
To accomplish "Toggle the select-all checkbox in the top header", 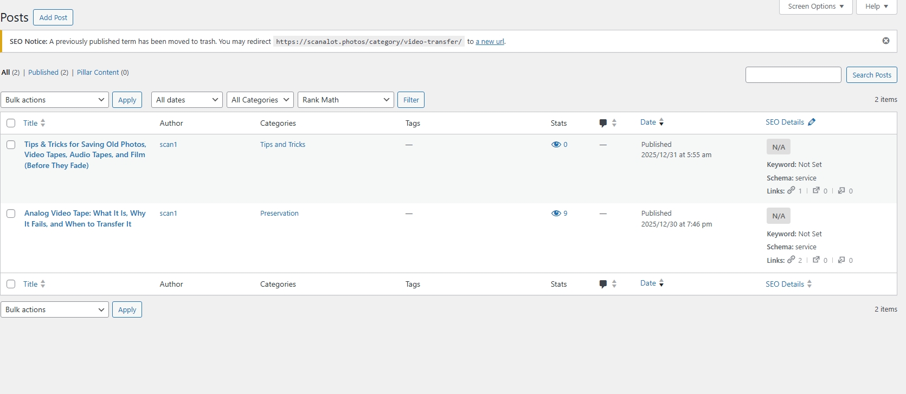I will [x=11, y=123].
